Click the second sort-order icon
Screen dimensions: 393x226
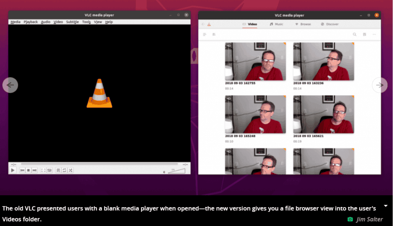click(x=214, y=35)
